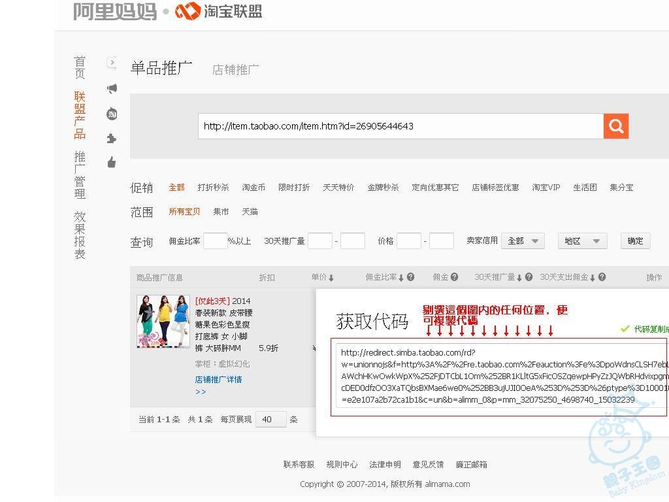669x502 pixels.
Task: Select 天猫 range filter
Action: [250, 211]
